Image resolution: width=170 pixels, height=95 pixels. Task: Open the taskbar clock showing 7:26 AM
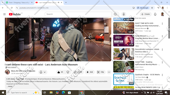159,93
